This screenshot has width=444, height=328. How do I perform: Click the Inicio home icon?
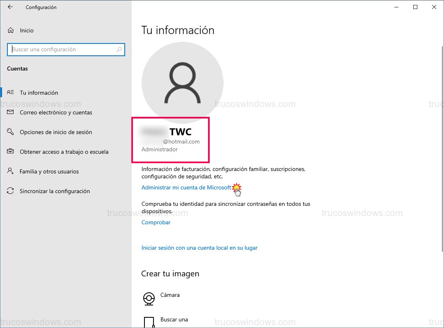point(11,30)
